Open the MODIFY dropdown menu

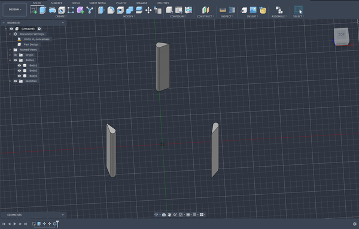coord(129,17)
